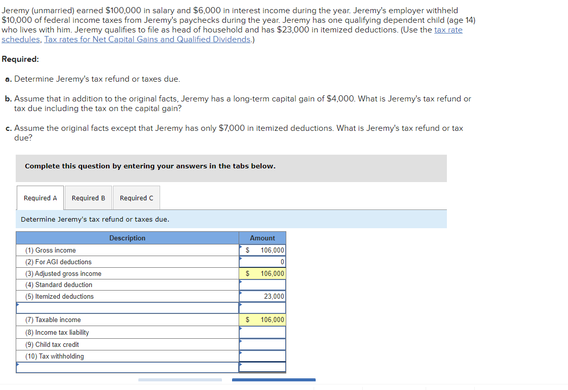Select the Description column header
Image resolution: width=568 pixels, height=390 pixels.
(x=127, y=238)
